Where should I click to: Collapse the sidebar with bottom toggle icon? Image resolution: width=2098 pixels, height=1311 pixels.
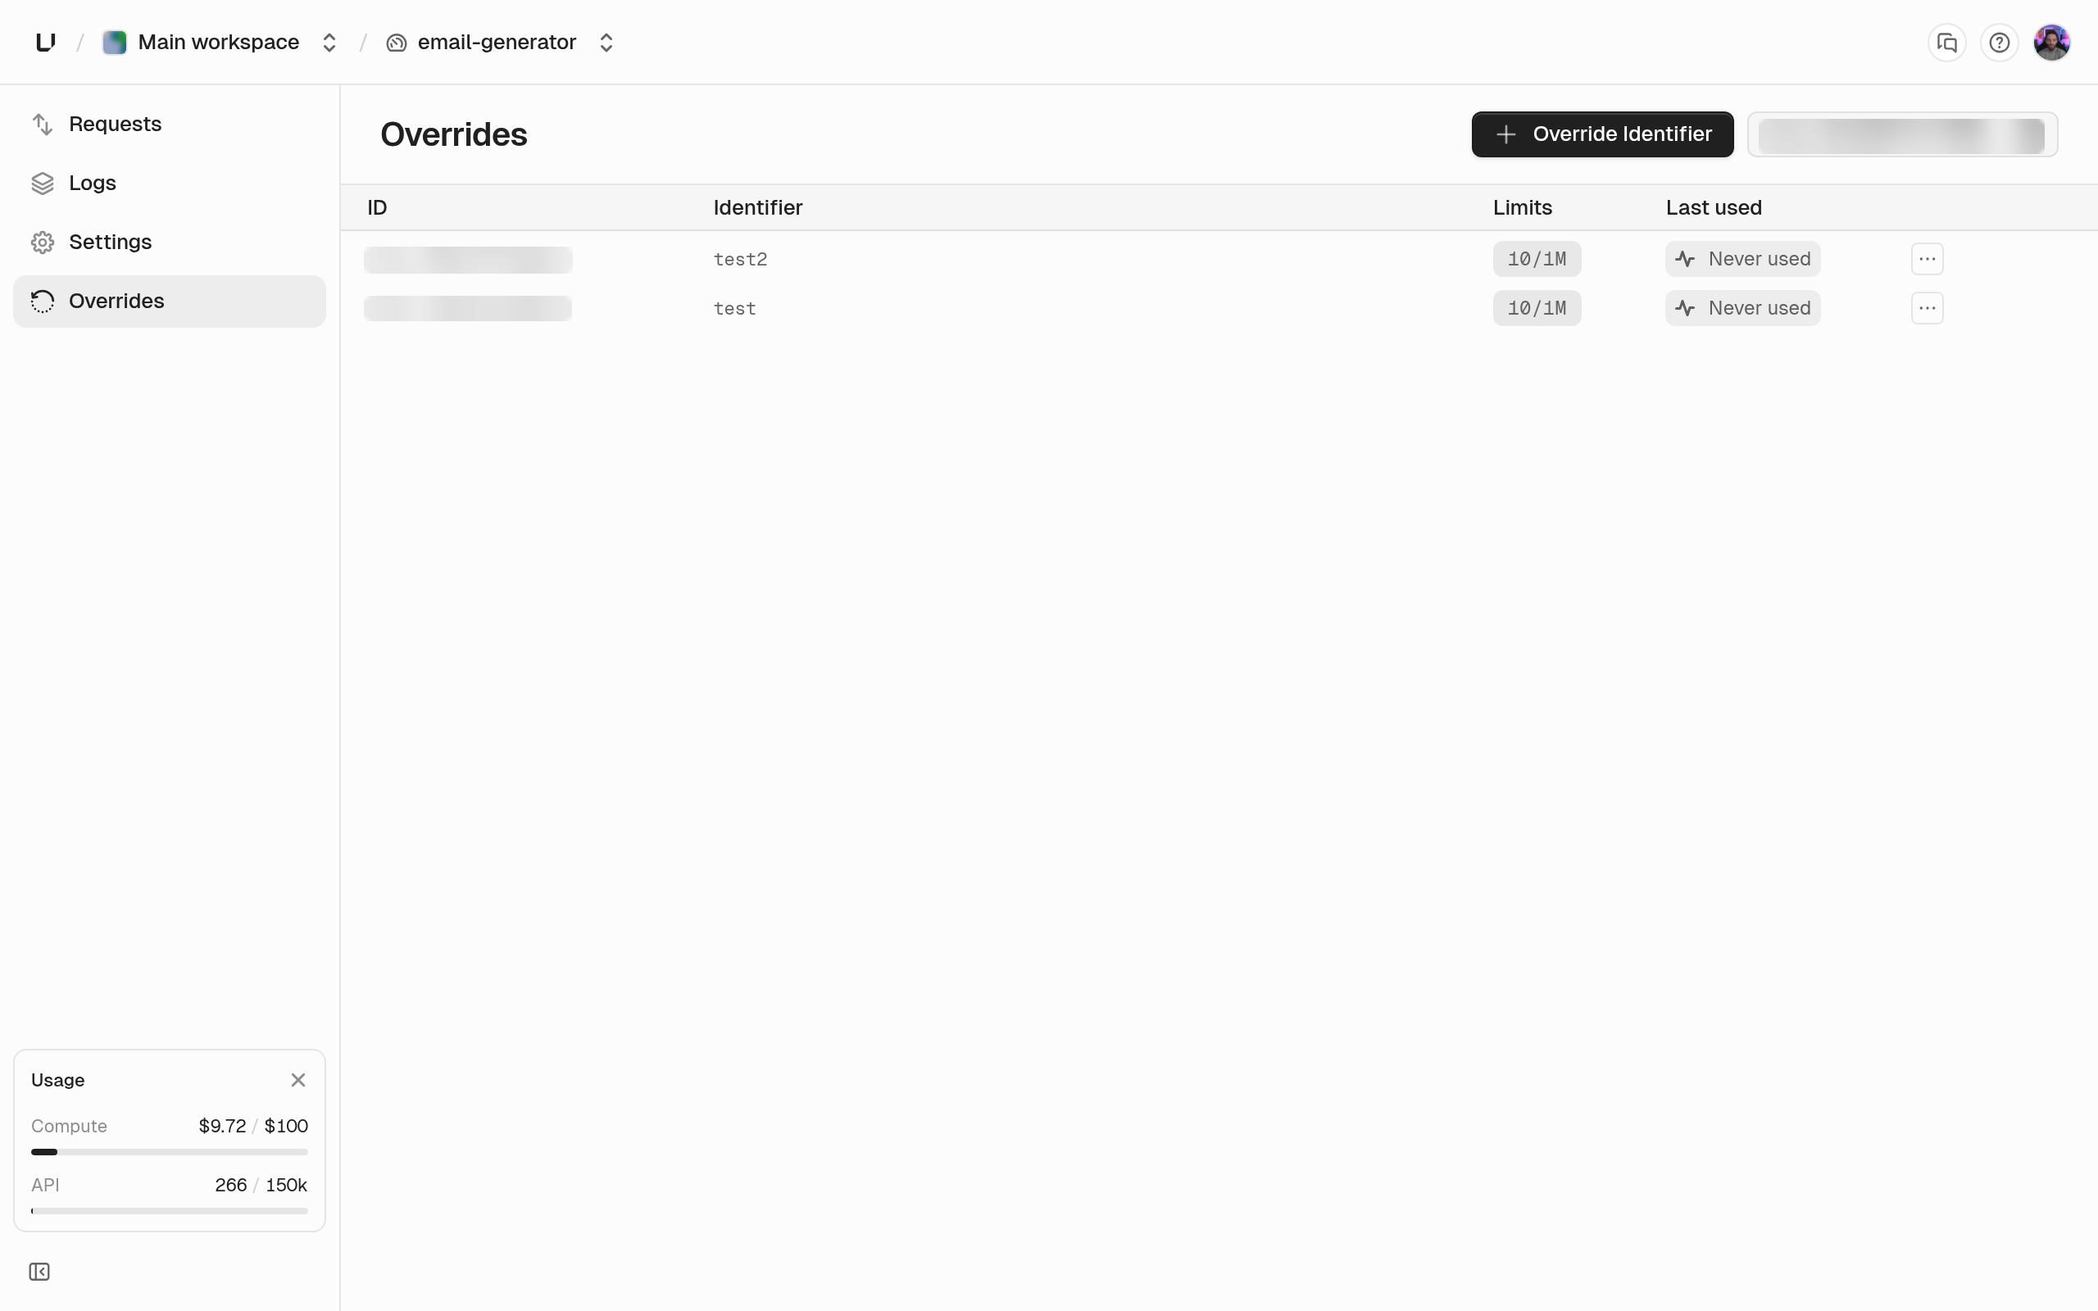(39, 1271)
